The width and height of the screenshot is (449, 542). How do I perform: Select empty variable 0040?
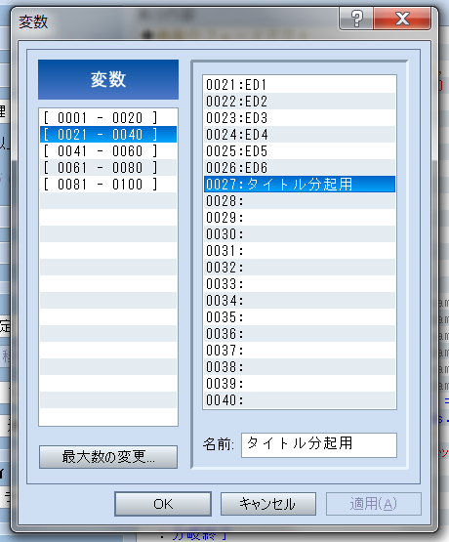pos(300,400)
